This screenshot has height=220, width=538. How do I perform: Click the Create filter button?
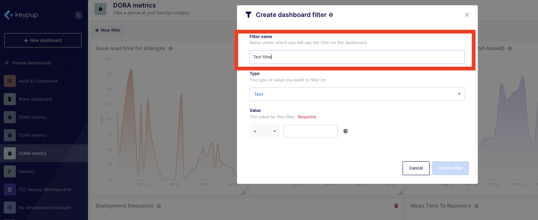[x=450, y=168]
